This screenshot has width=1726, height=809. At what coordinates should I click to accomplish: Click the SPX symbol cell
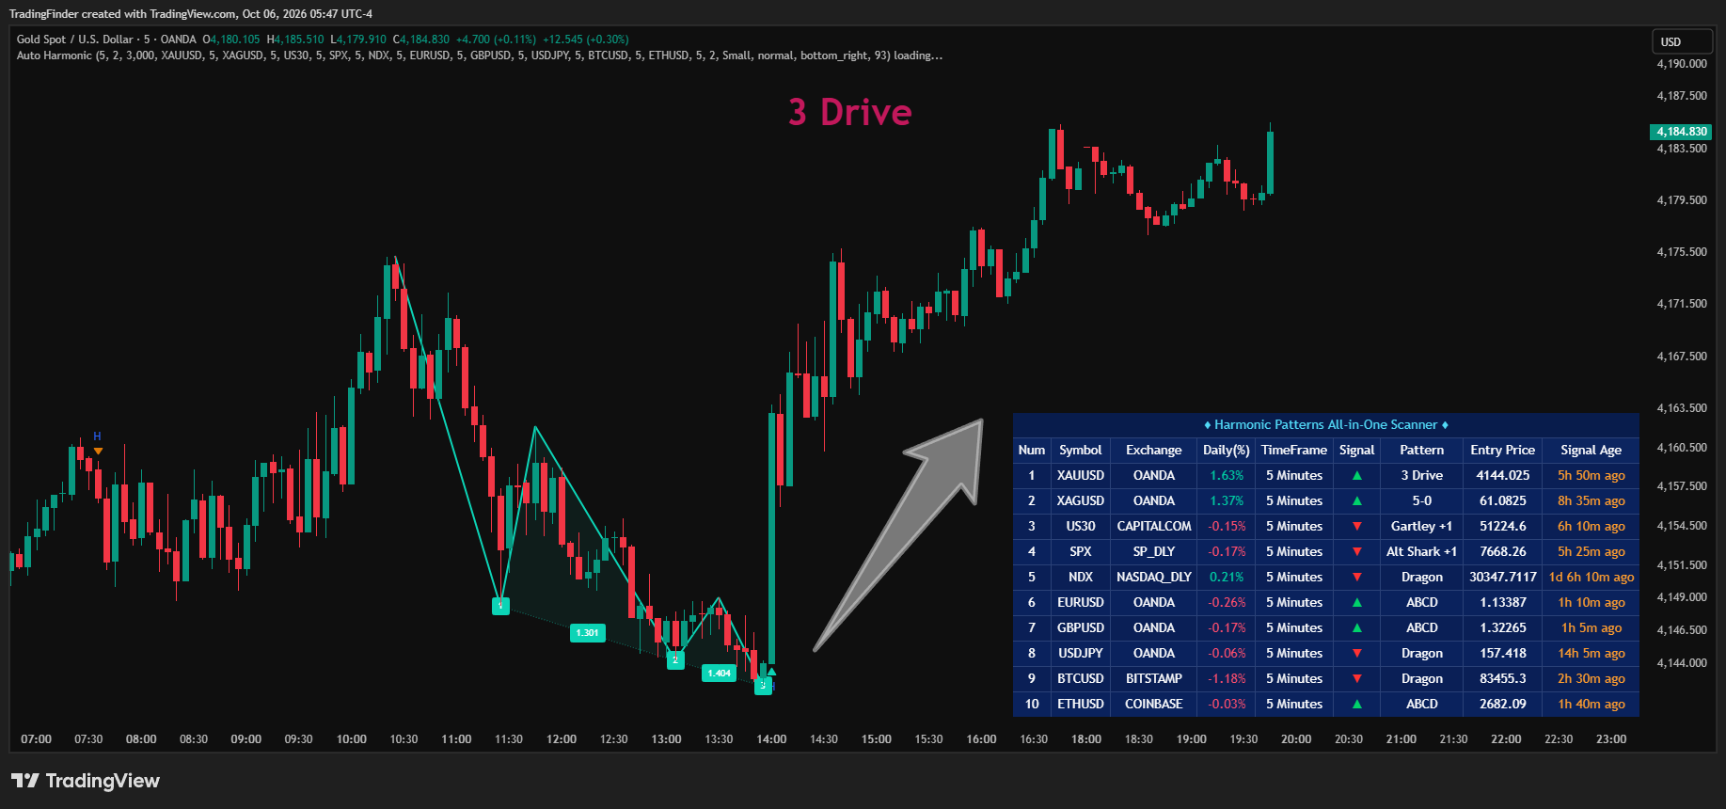click(x=1081, y=552)
